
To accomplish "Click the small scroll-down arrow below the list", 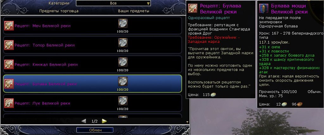I will coord(187,122).
